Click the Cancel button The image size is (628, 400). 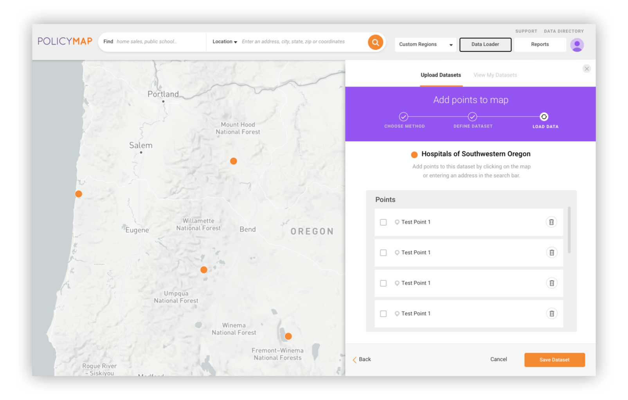tap(498, 359)
